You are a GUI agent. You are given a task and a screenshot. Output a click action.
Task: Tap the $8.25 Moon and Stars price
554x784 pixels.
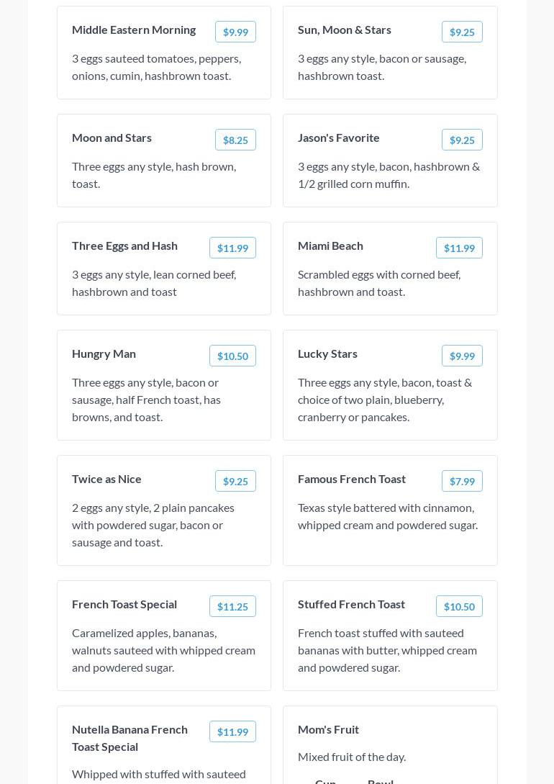[235, 140]
